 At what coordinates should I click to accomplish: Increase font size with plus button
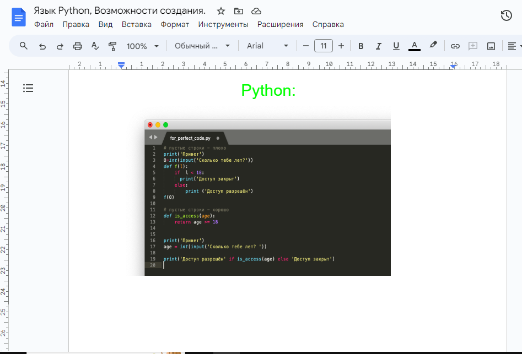pyautogui.click(x=341, y=46)
